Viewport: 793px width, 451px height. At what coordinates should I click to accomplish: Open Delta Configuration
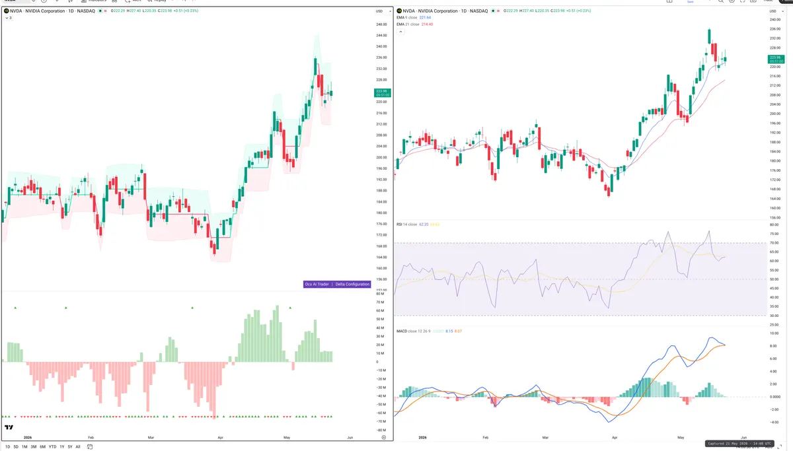coord(352,284)
